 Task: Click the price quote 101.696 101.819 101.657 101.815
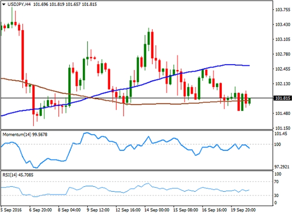pyautogui.click(x=65, y=4)
